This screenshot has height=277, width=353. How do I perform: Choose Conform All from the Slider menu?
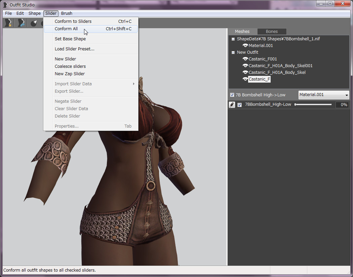[66, 29]
